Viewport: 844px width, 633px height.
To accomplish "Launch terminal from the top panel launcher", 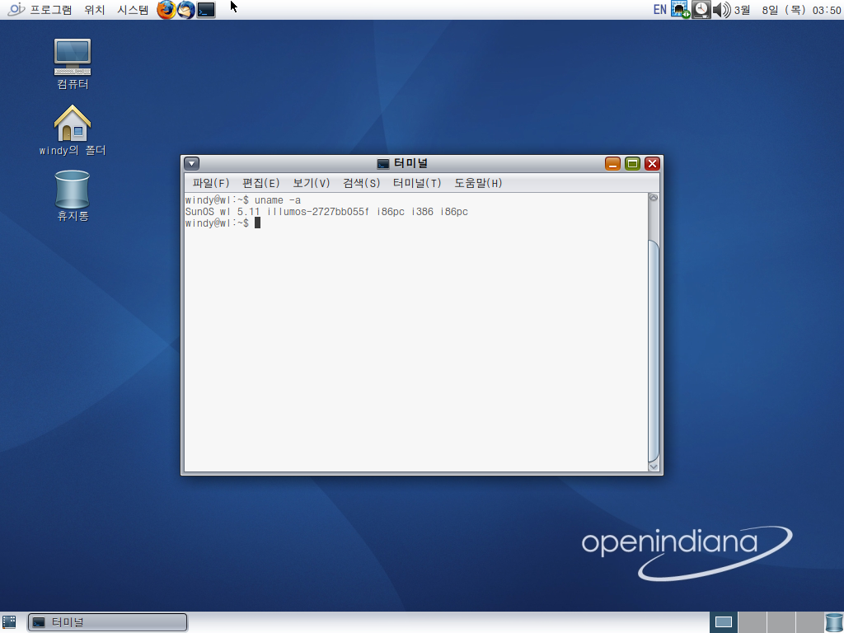I will point(206,10).
